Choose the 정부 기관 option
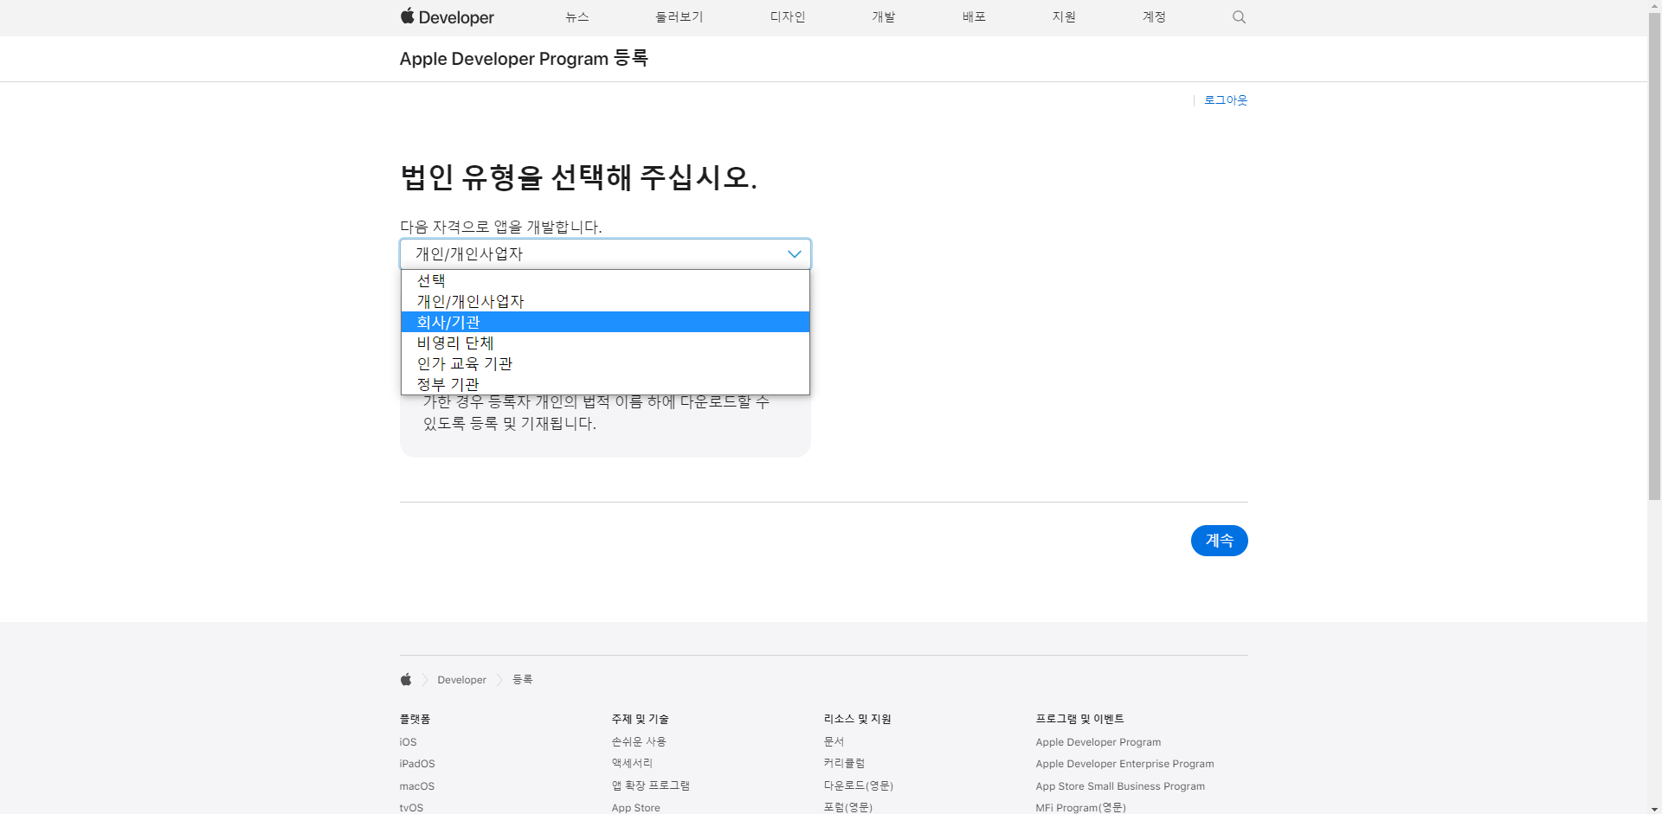The height and width of the screenshot is (814, 1662). point(605,384)
